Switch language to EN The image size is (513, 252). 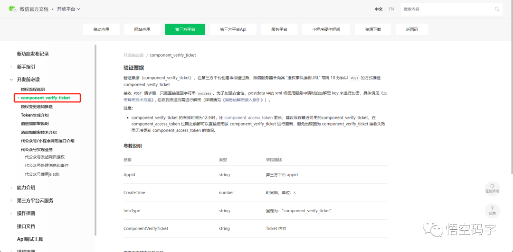tap(391, 9)
